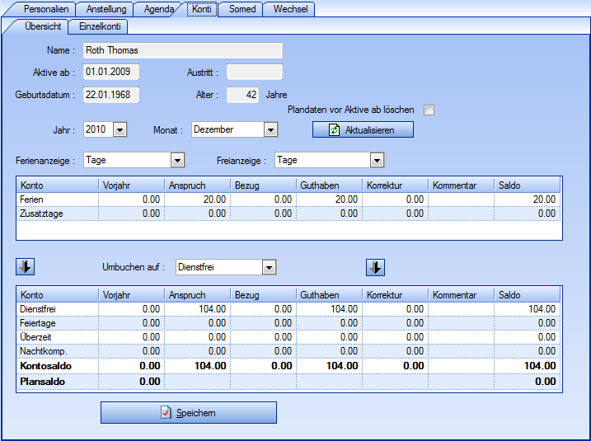
Task: Open the Anstellung tab
Action: (x=106, y=9)
